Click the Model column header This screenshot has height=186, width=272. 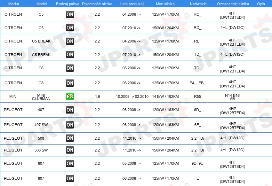click(x=41, y=4)
